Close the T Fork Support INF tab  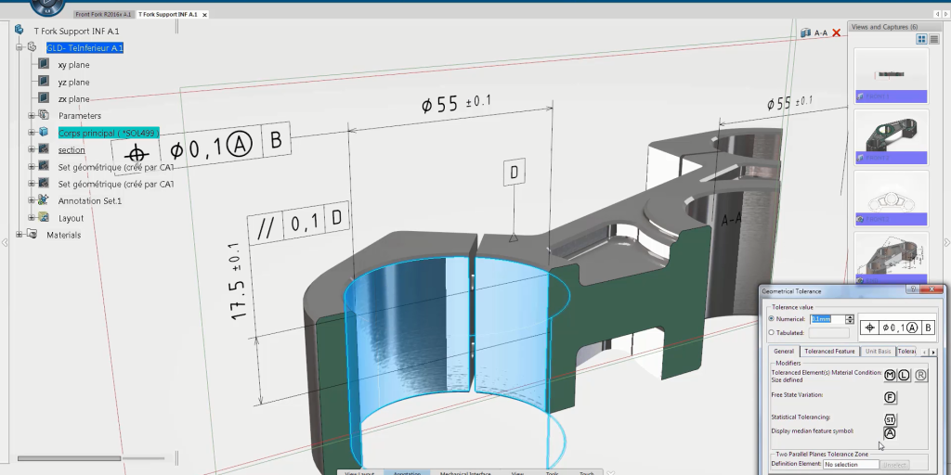click(204, 15)
